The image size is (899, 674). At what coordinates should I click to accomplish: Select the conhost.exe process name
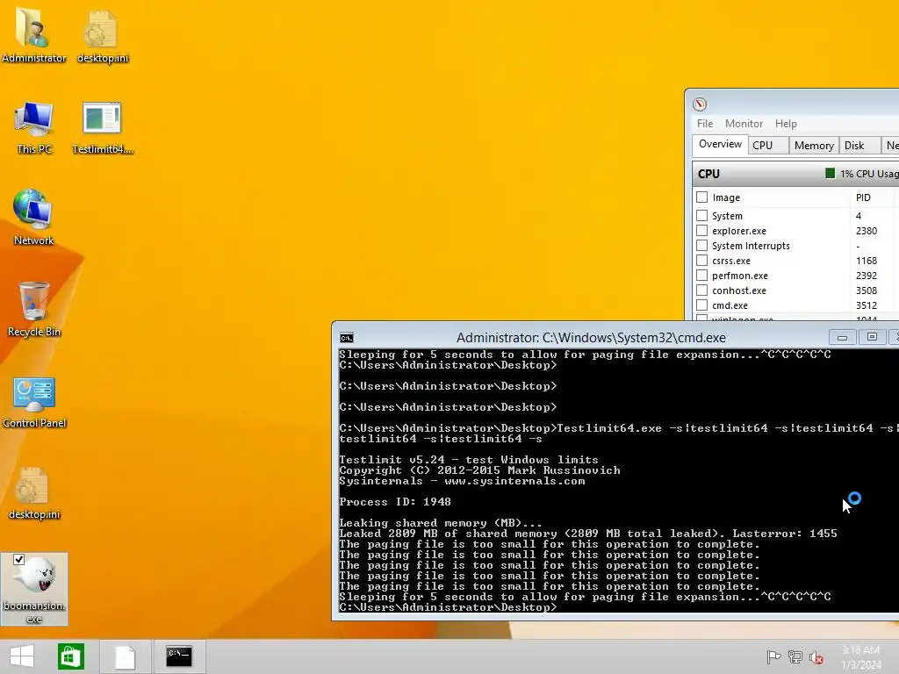point(739,290)
